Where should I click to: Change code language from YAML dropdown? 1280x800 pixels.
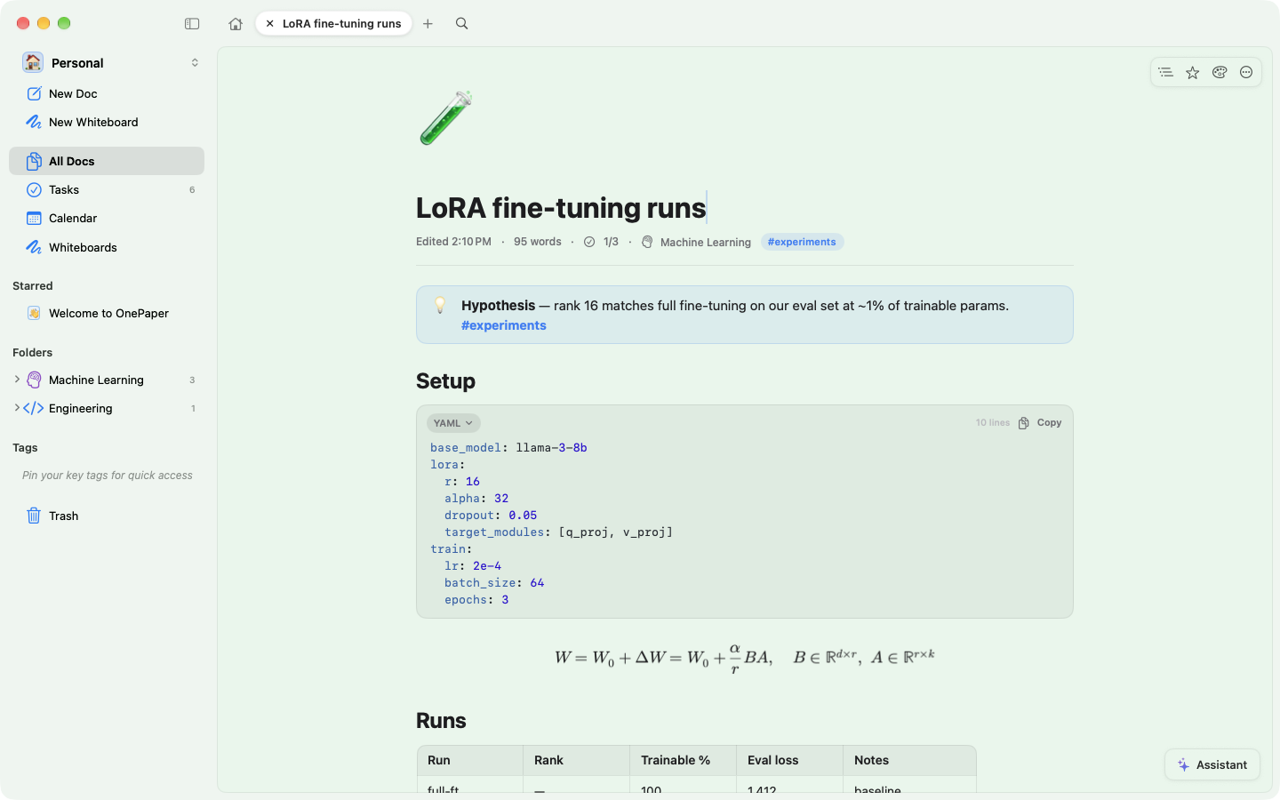[453, 423]
